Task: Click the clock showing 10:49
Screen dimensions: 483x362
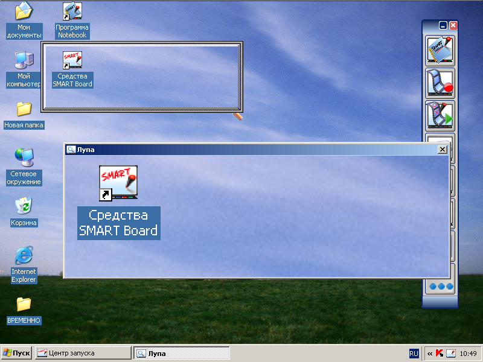Action: tap(469, 354)
